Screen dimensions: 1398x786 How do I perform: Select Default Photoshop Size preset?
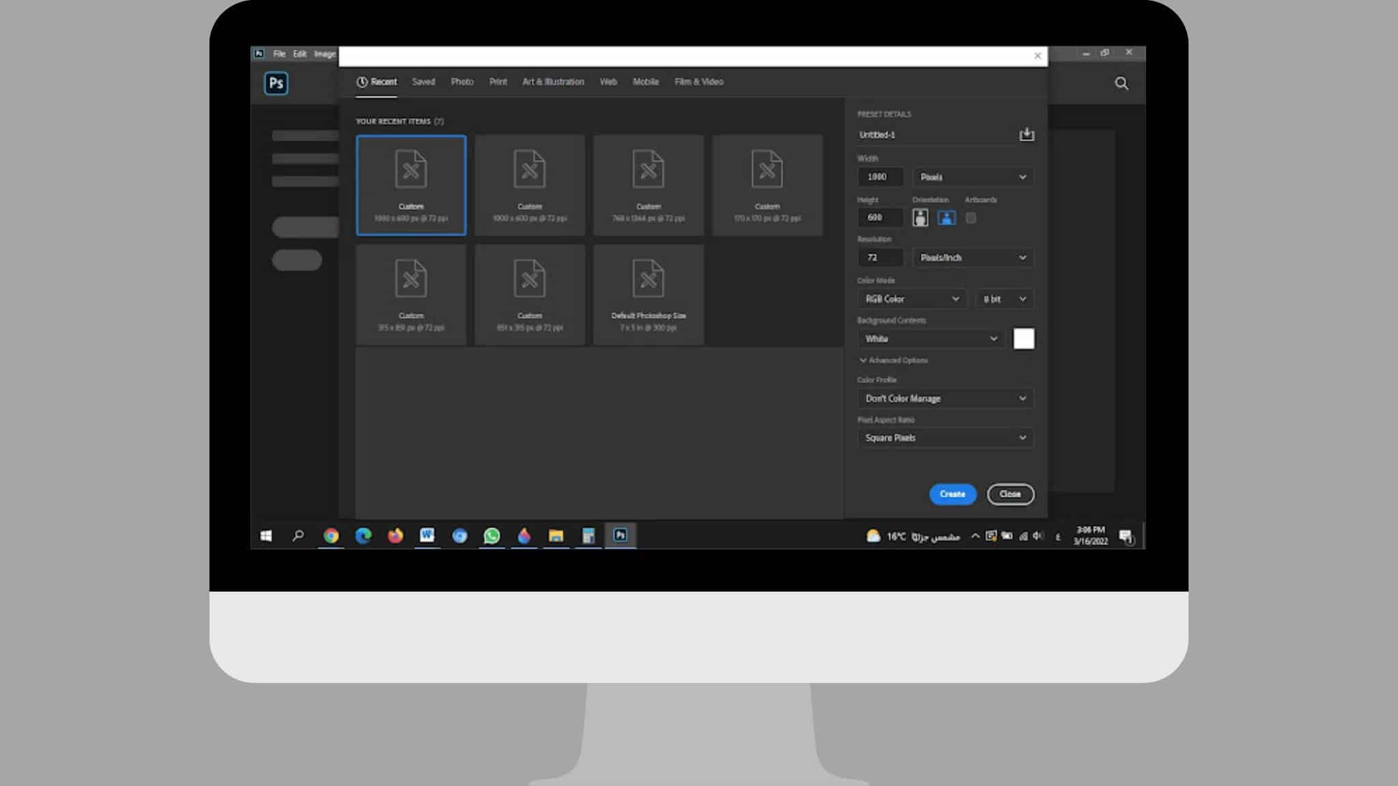(648, 294)
